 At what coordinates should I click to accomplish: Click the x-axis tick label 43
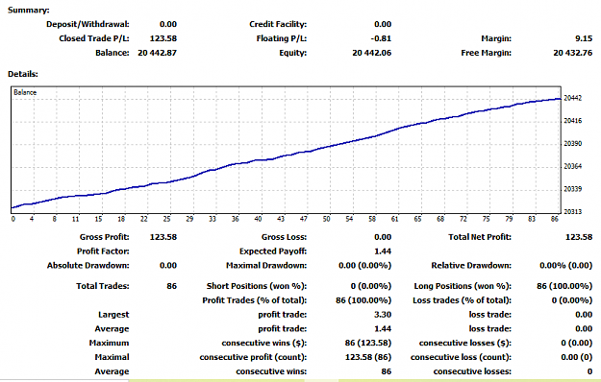click(x=281, y=219)
